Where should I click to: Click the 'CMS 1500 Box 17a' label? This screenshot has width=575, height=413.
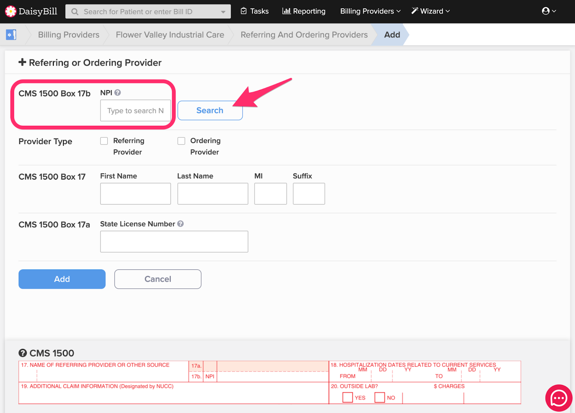point(54,224)
